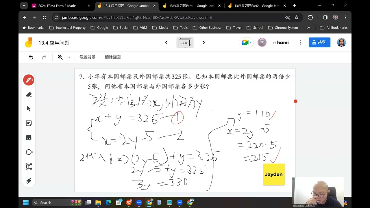370x208 pixels.
Task: View site information icon
Action: (x=57, y=18)
